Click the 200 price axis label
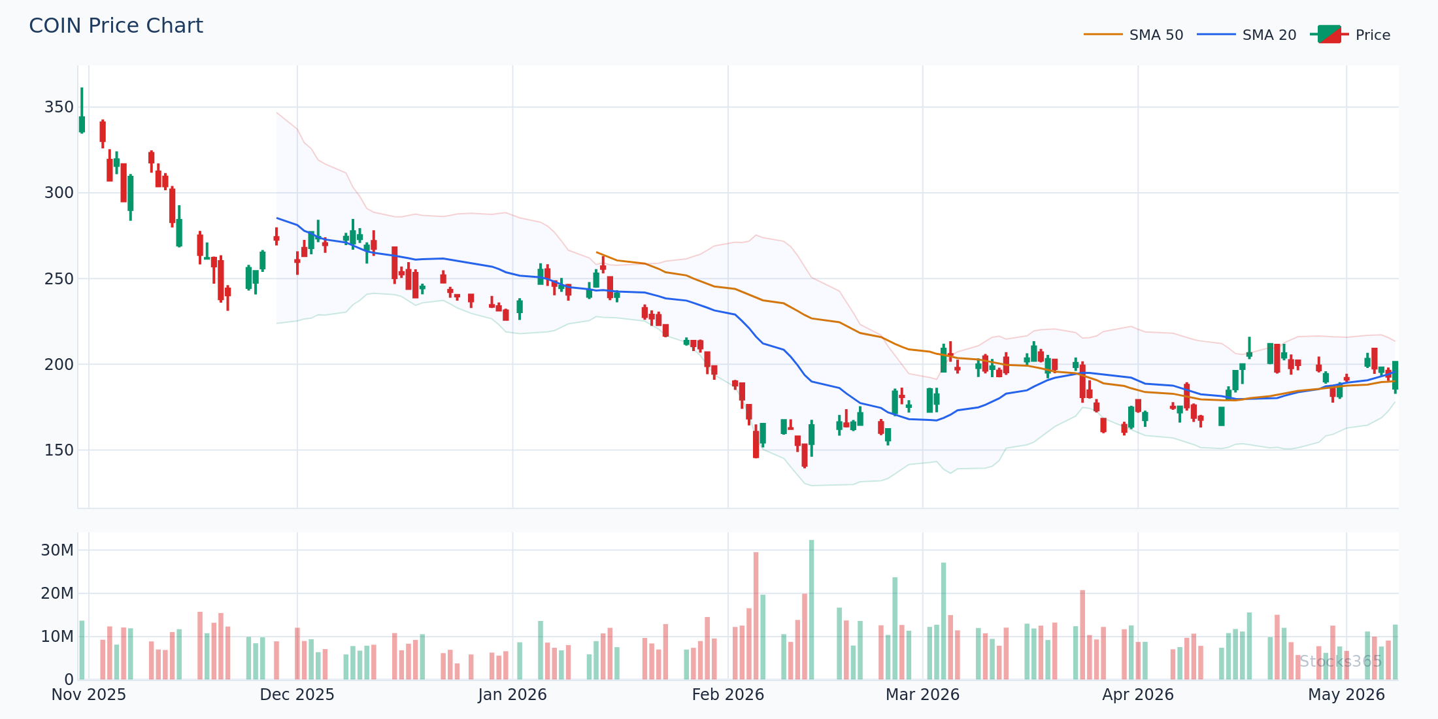1438x719 pixels. click(x=59, y=365)
